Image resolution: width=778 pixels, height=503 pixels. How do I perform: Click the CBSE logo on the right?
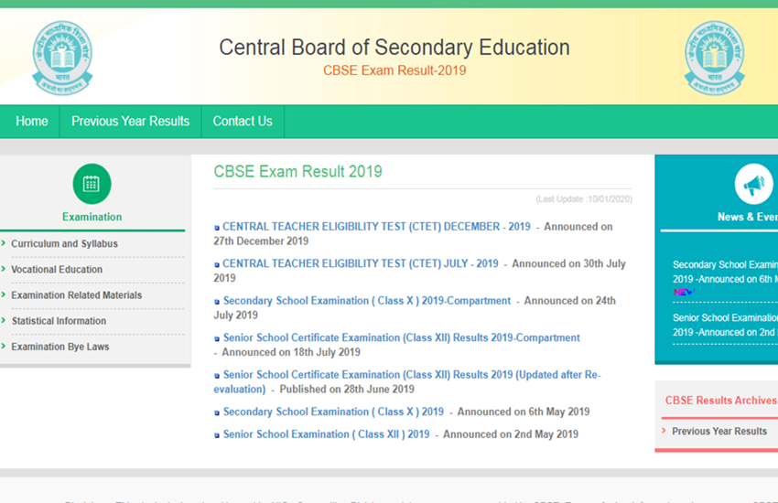714,59
